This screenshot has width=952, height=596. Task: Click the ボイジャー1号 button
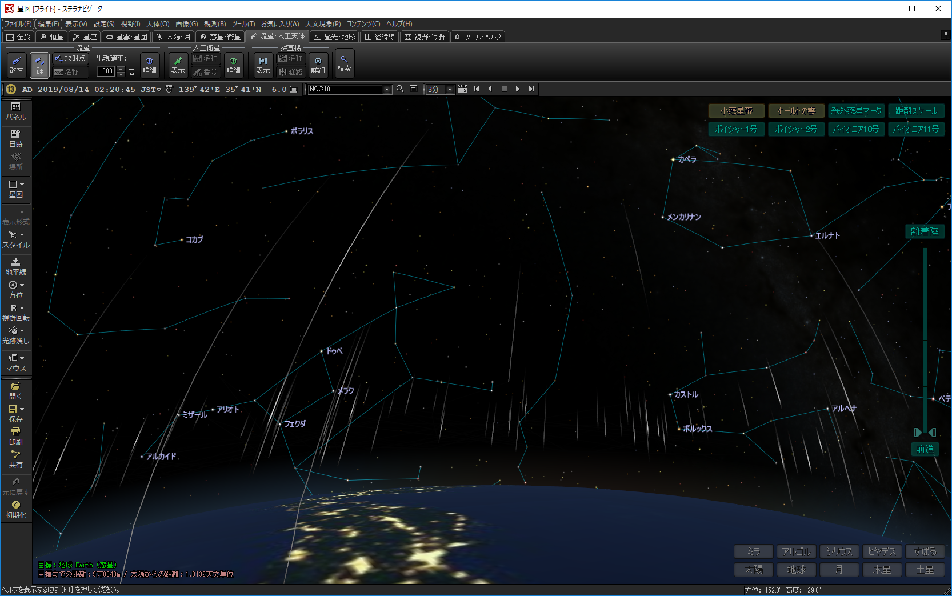(x=736, y=129)
